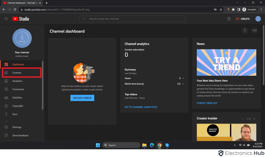The image size is (265, 157).
Task: Click the CHECK THEM OUT link
Action: (207, 103)
